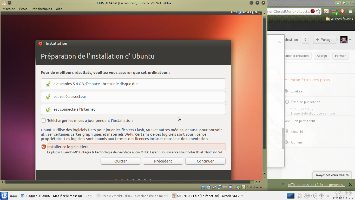Click the Wi-Fi network icon in the system tray
The width and height of the screenshot is (355, 200).
(x=321, y=196)
